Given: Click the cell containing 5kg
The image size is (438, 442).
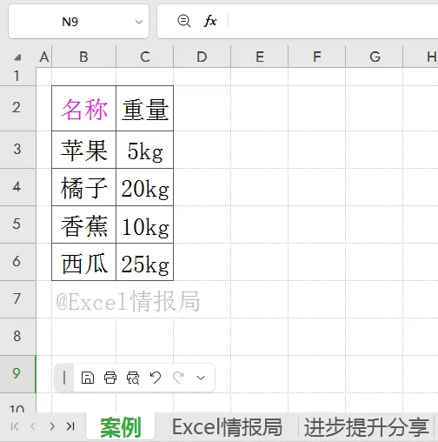Looking at the screenshot, I should 145,150.
